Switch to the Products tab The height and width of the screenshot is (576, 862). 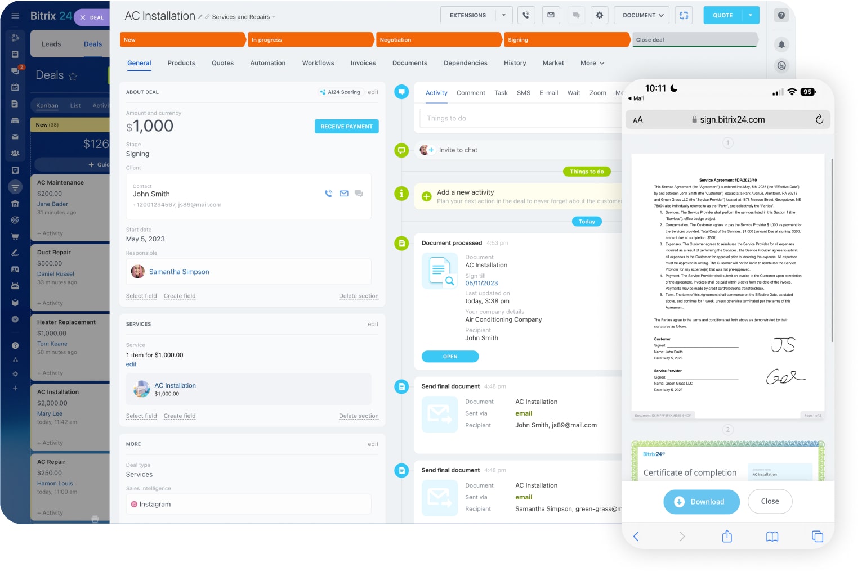click(x=181, y=63)
